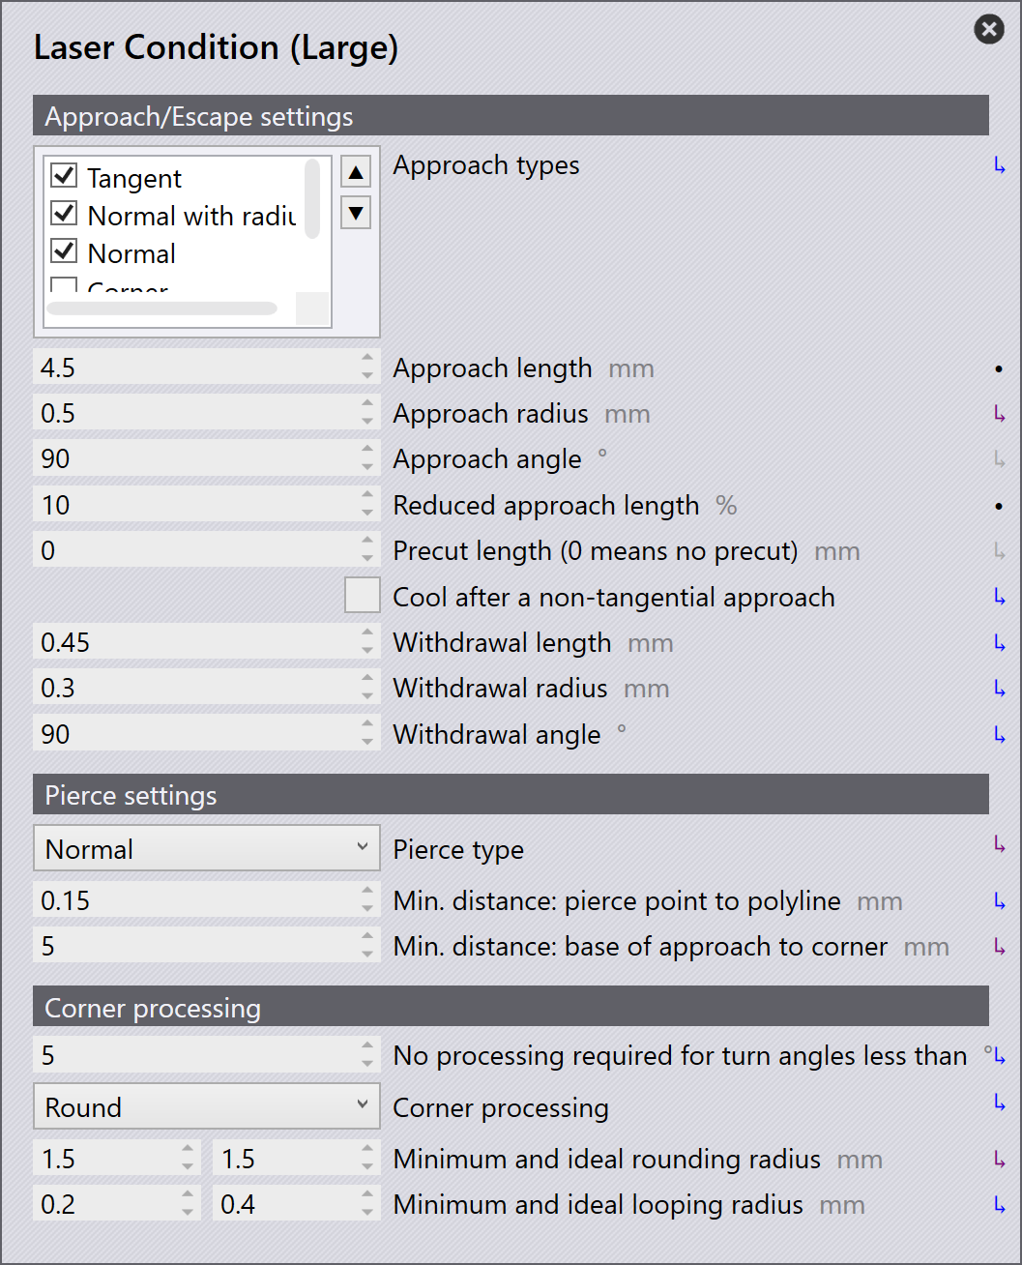Viewport: 1022px width, 1265px height.
Task: Click the purple arrow icon next to Pierce type
Action: coord(1000,844)
